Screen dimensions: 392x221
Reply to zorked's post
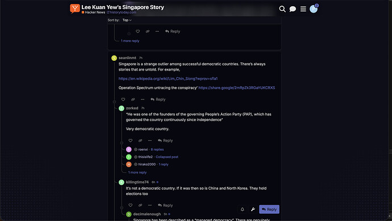coord(165,140)
